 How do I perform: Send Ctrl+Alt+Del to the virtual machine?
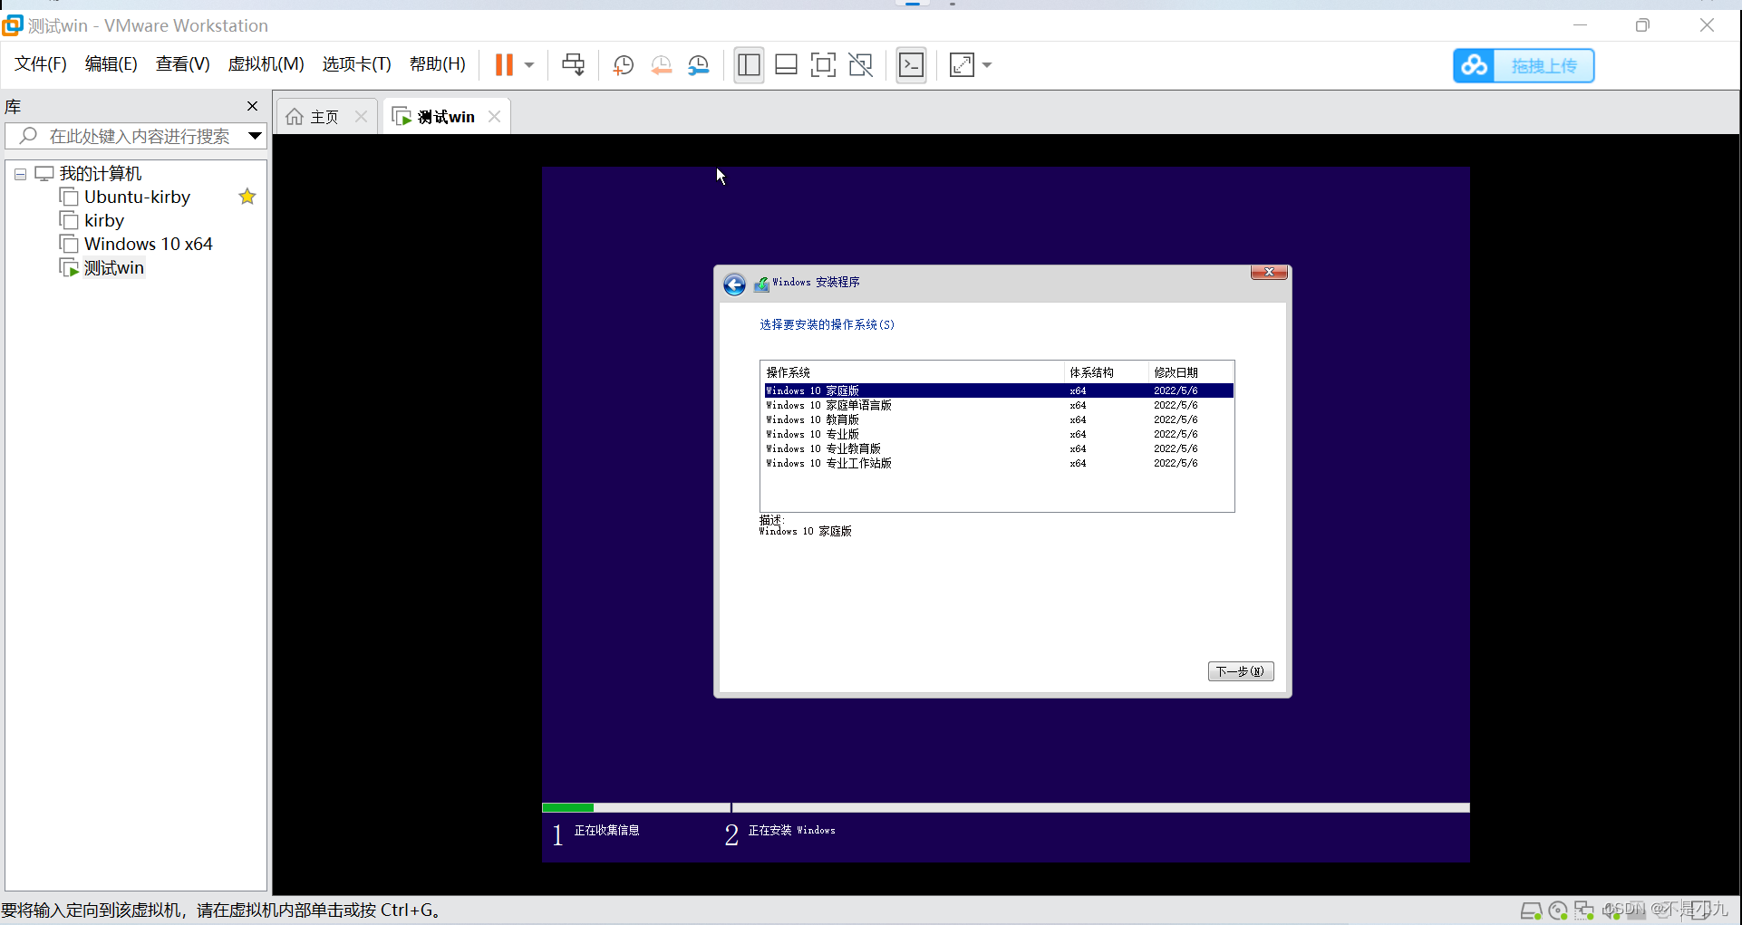(573, 64)
